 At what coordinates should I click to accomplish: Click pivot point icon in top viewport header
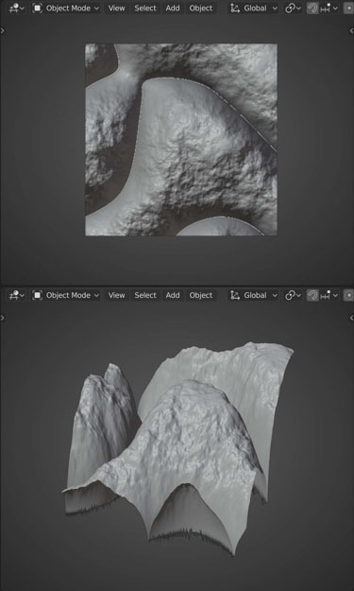click(290, 8)
